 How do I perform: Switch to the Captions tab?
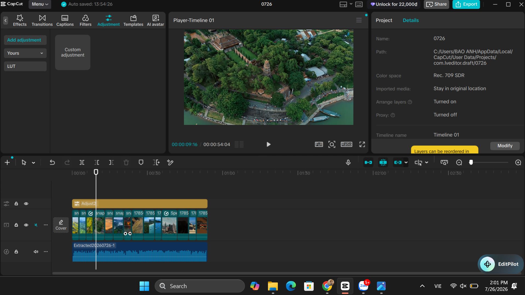click(65, 21)
